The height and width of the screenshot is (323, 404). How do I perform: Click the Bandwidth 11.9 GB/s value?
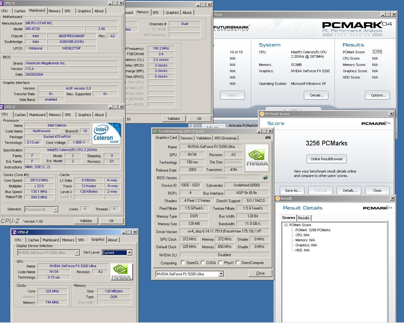[x=252, y=224]
